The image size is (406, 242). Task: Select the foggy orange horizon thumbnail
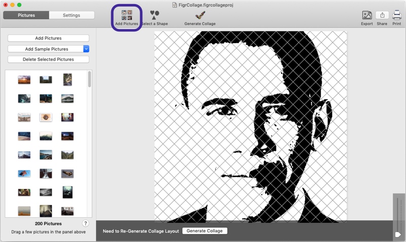24,211
